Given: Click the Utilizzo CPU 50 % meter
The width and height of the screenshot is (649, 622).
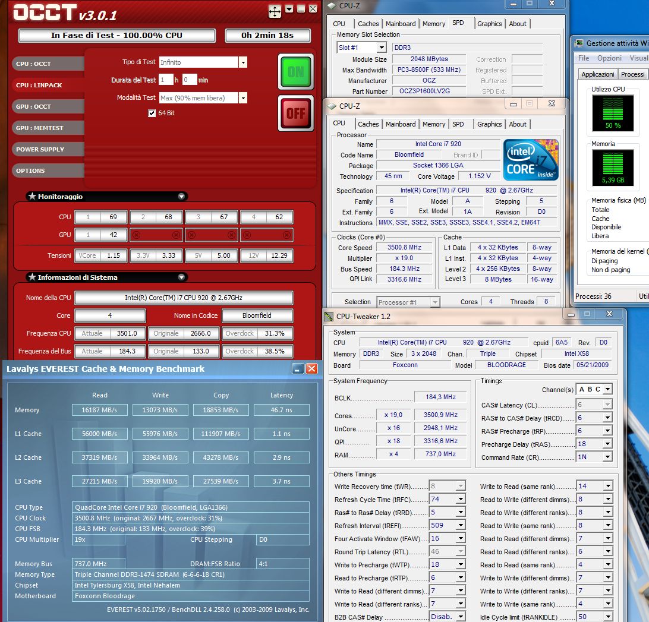Looking at the screenshot, I should point(613,113).
